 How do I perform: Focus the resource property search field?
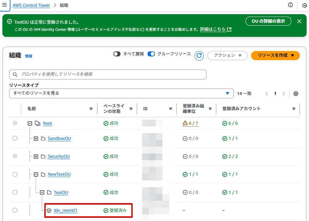click(108, 74)
